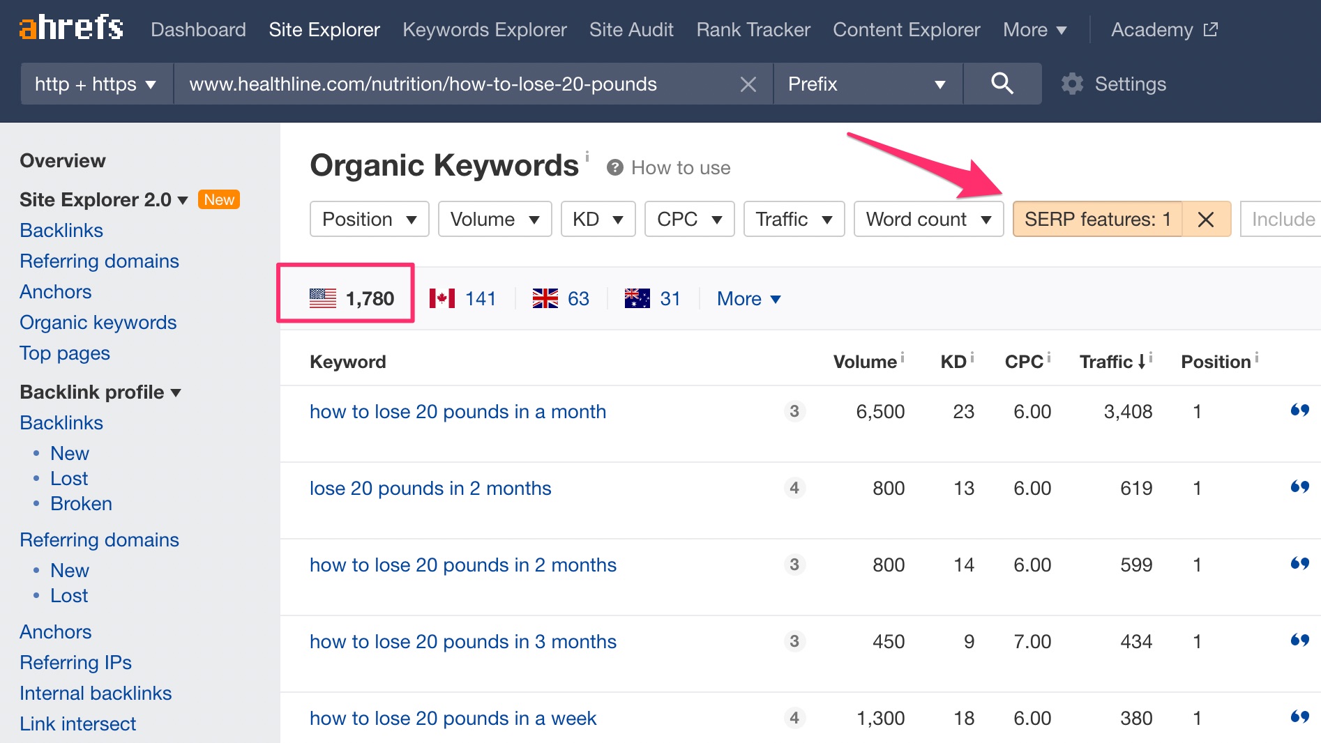This screenshot has height=743, width=1321.
Task: Open Organic keywords in the sidebar
Action: (98, 322)
